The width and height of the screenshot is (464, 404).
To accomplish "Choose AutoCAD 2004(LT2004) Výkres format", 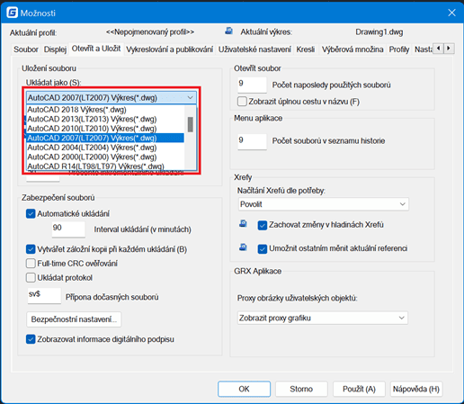I will [x=105, y=148].
